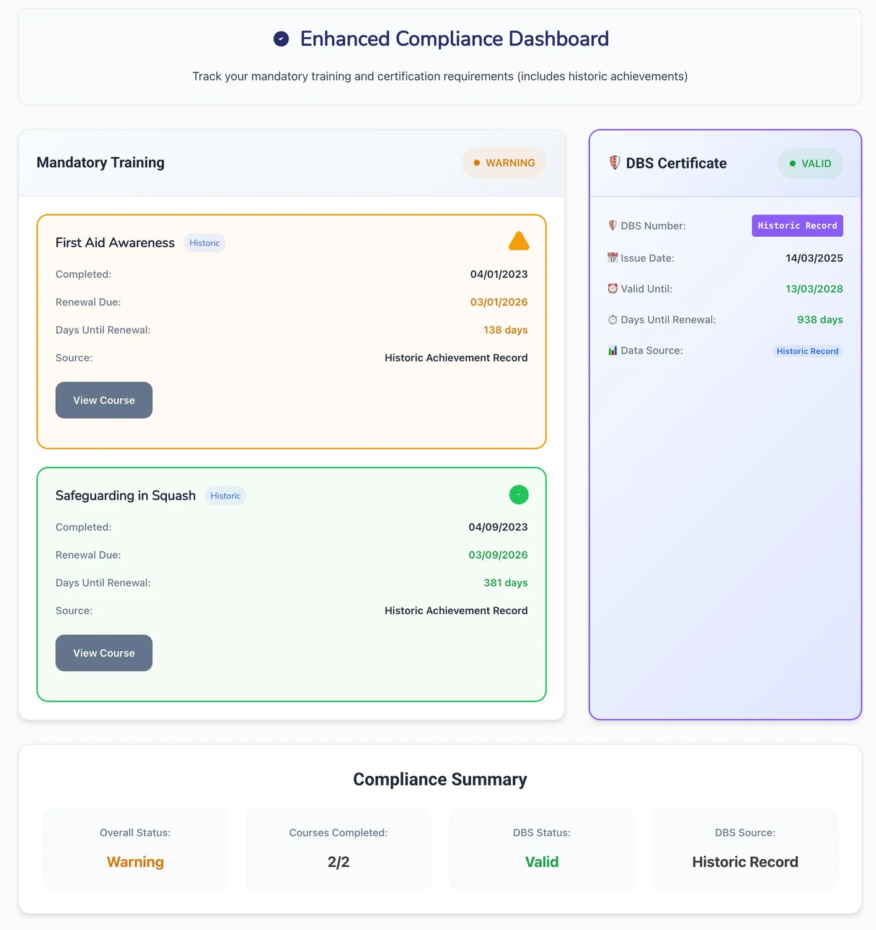Click the shield icon next to DBS Certificate heading
Screen dimensions: 876x930
(x=614, y=162)
